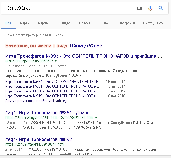This screenshot has width=171, height=158.
Task: Show Другие результаты с сайта arhivach.org
Action: 36,101
